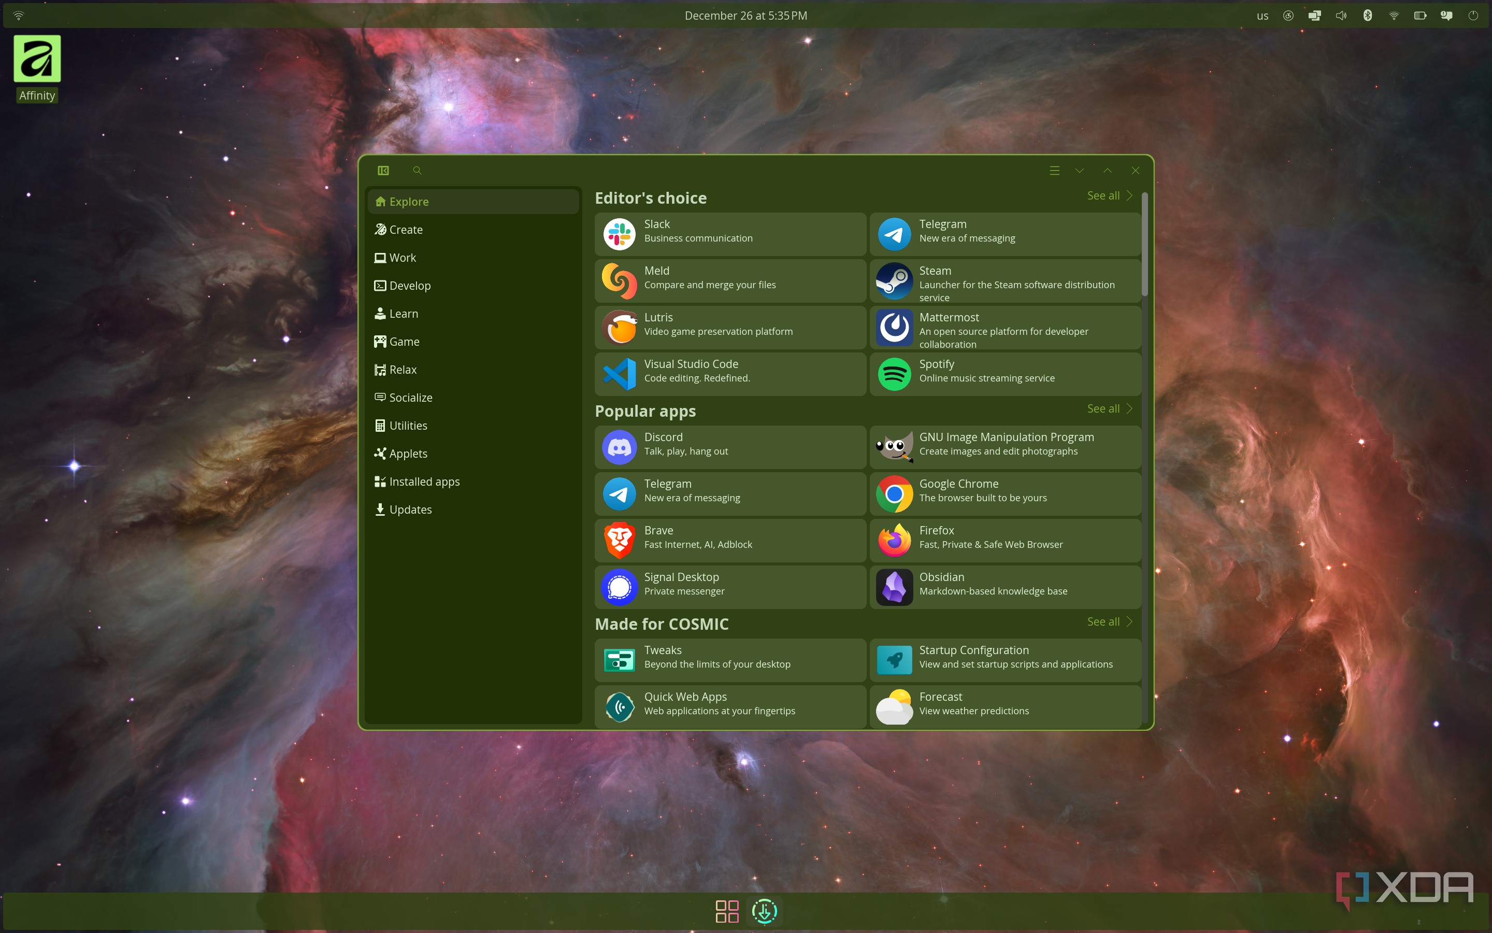Image resolution: width=1492 pixels, height=933 pixels.
Task: Open the clock and calendar in top panel
Action: (746, 16)
